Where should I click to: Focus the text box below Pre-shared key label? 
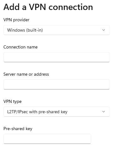point(47,139)
